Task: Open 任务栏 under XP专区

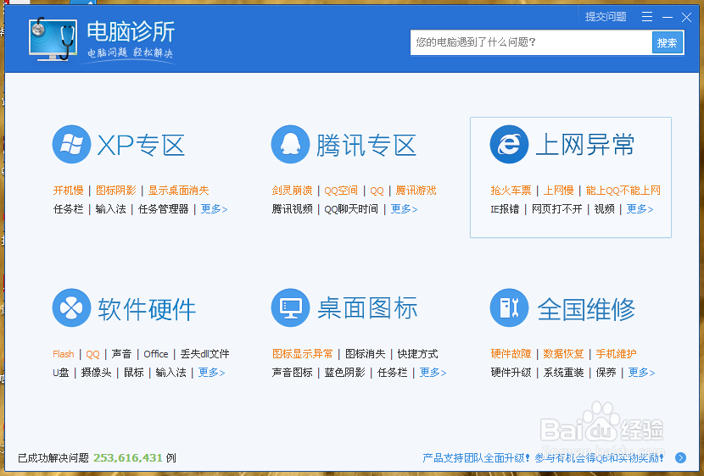Action: coord(68,209)
